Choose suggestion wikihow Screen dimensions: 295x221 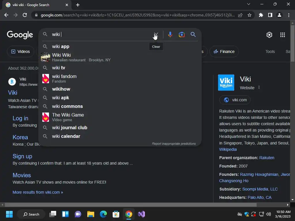pyautogui.click(x=120, y=89)
